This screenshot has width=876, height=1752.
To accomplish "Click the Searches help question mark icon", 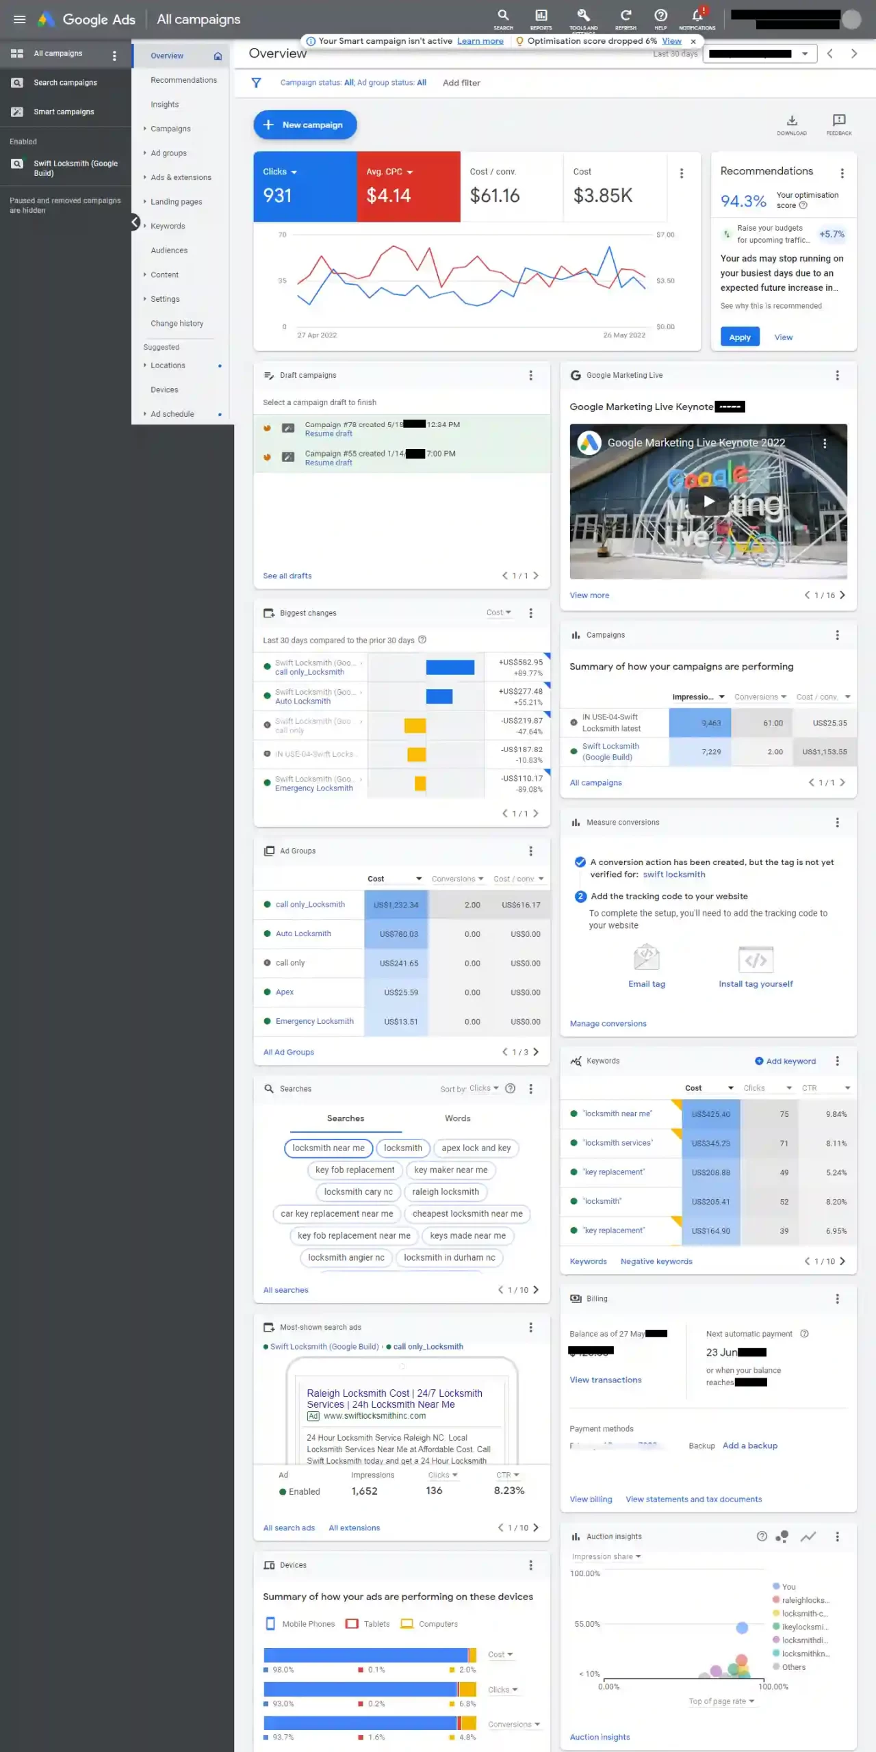I will (510, 1088).
